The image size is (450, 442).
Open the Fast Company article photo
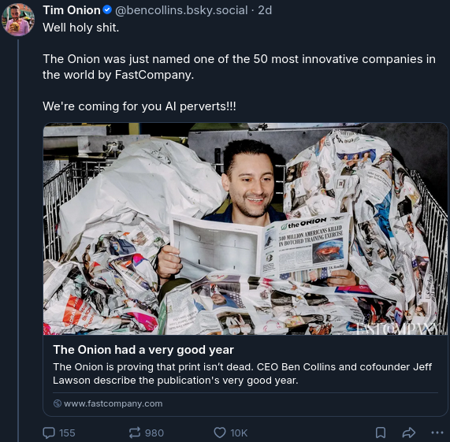point(245,228)
